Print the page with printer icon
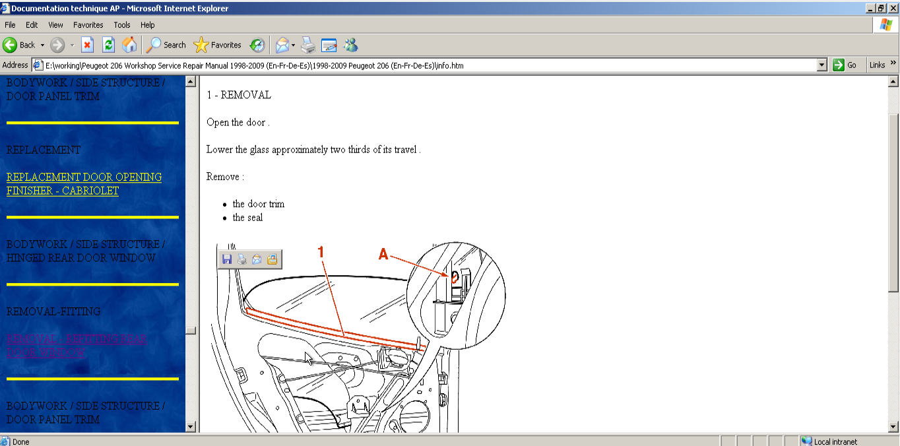900x446 pixels. pos(308,45)
